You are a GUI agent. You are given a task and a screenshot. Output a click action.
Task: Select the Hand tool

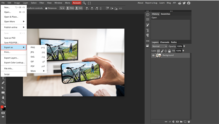click(3, 97)
